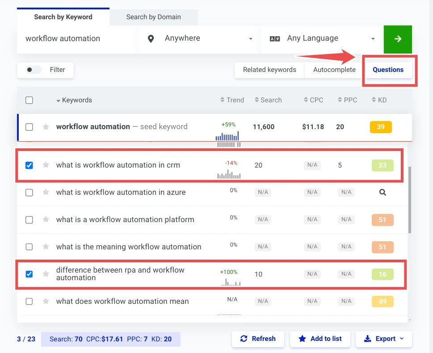The image size is (433, 353).
Task: Click the location pin icon
Action: click(x=151, y=39)
